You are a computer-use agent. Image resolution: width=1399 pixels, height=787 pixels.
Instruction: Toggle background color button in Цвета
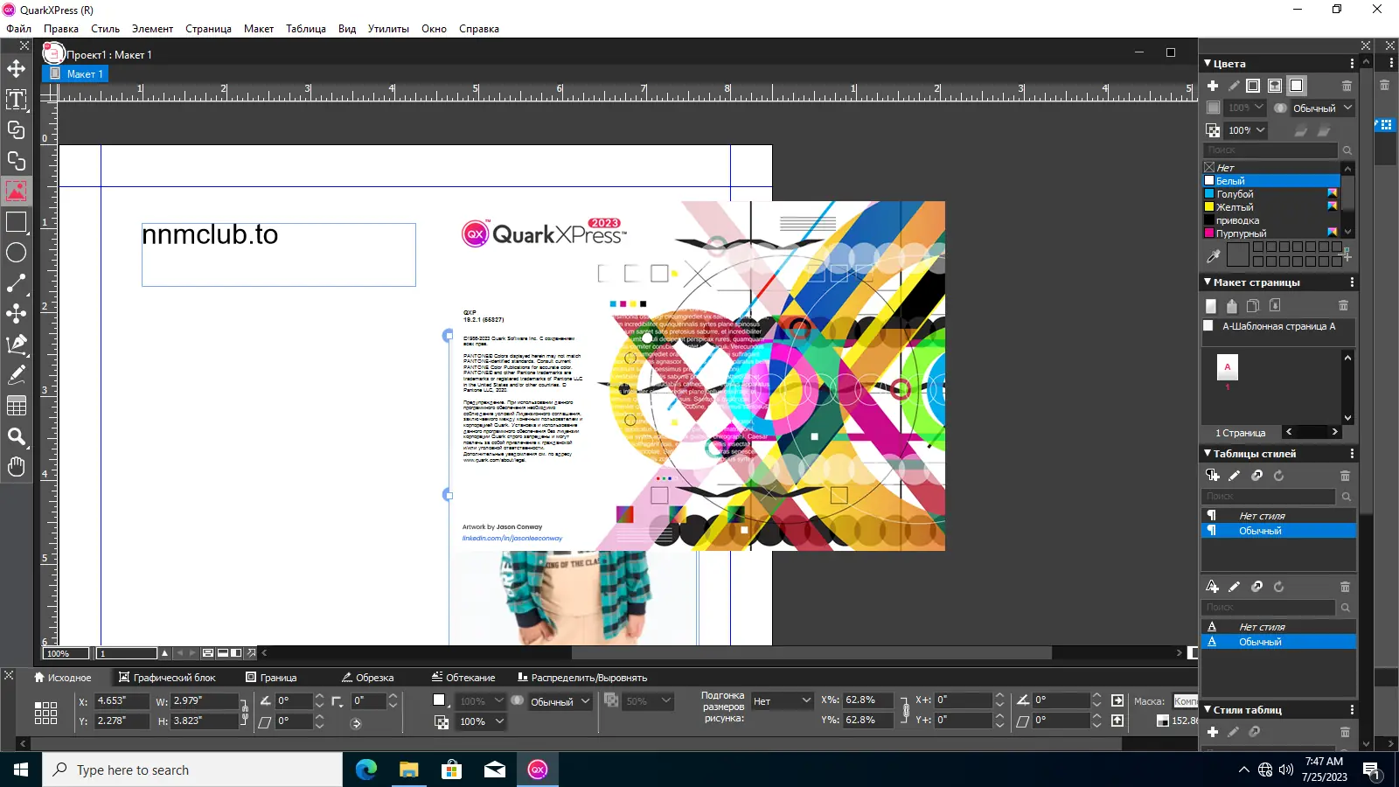pyautogui.click(x=1297, y=86)
